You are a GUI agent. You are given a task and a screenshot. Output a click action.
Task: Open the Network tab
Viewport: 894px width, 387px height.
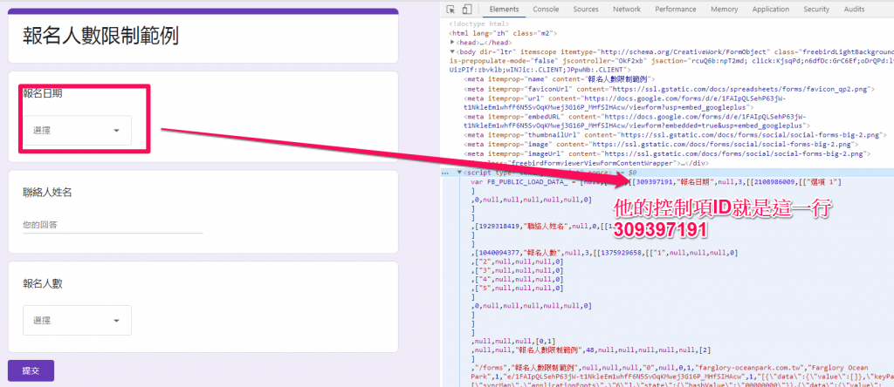[627, 9]
